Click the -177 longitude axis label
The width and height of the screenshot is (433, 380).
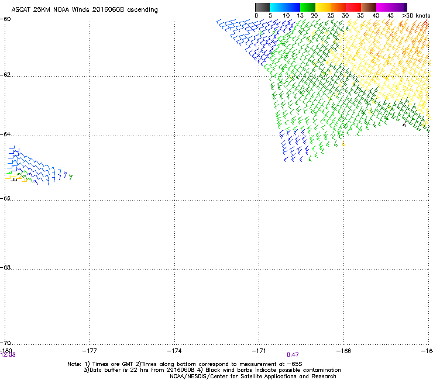pyautogui.click(x=90, y=351)
